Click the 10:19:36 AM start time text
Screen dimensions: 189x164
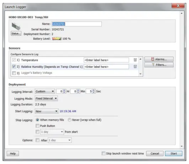(x=68, y=111)
